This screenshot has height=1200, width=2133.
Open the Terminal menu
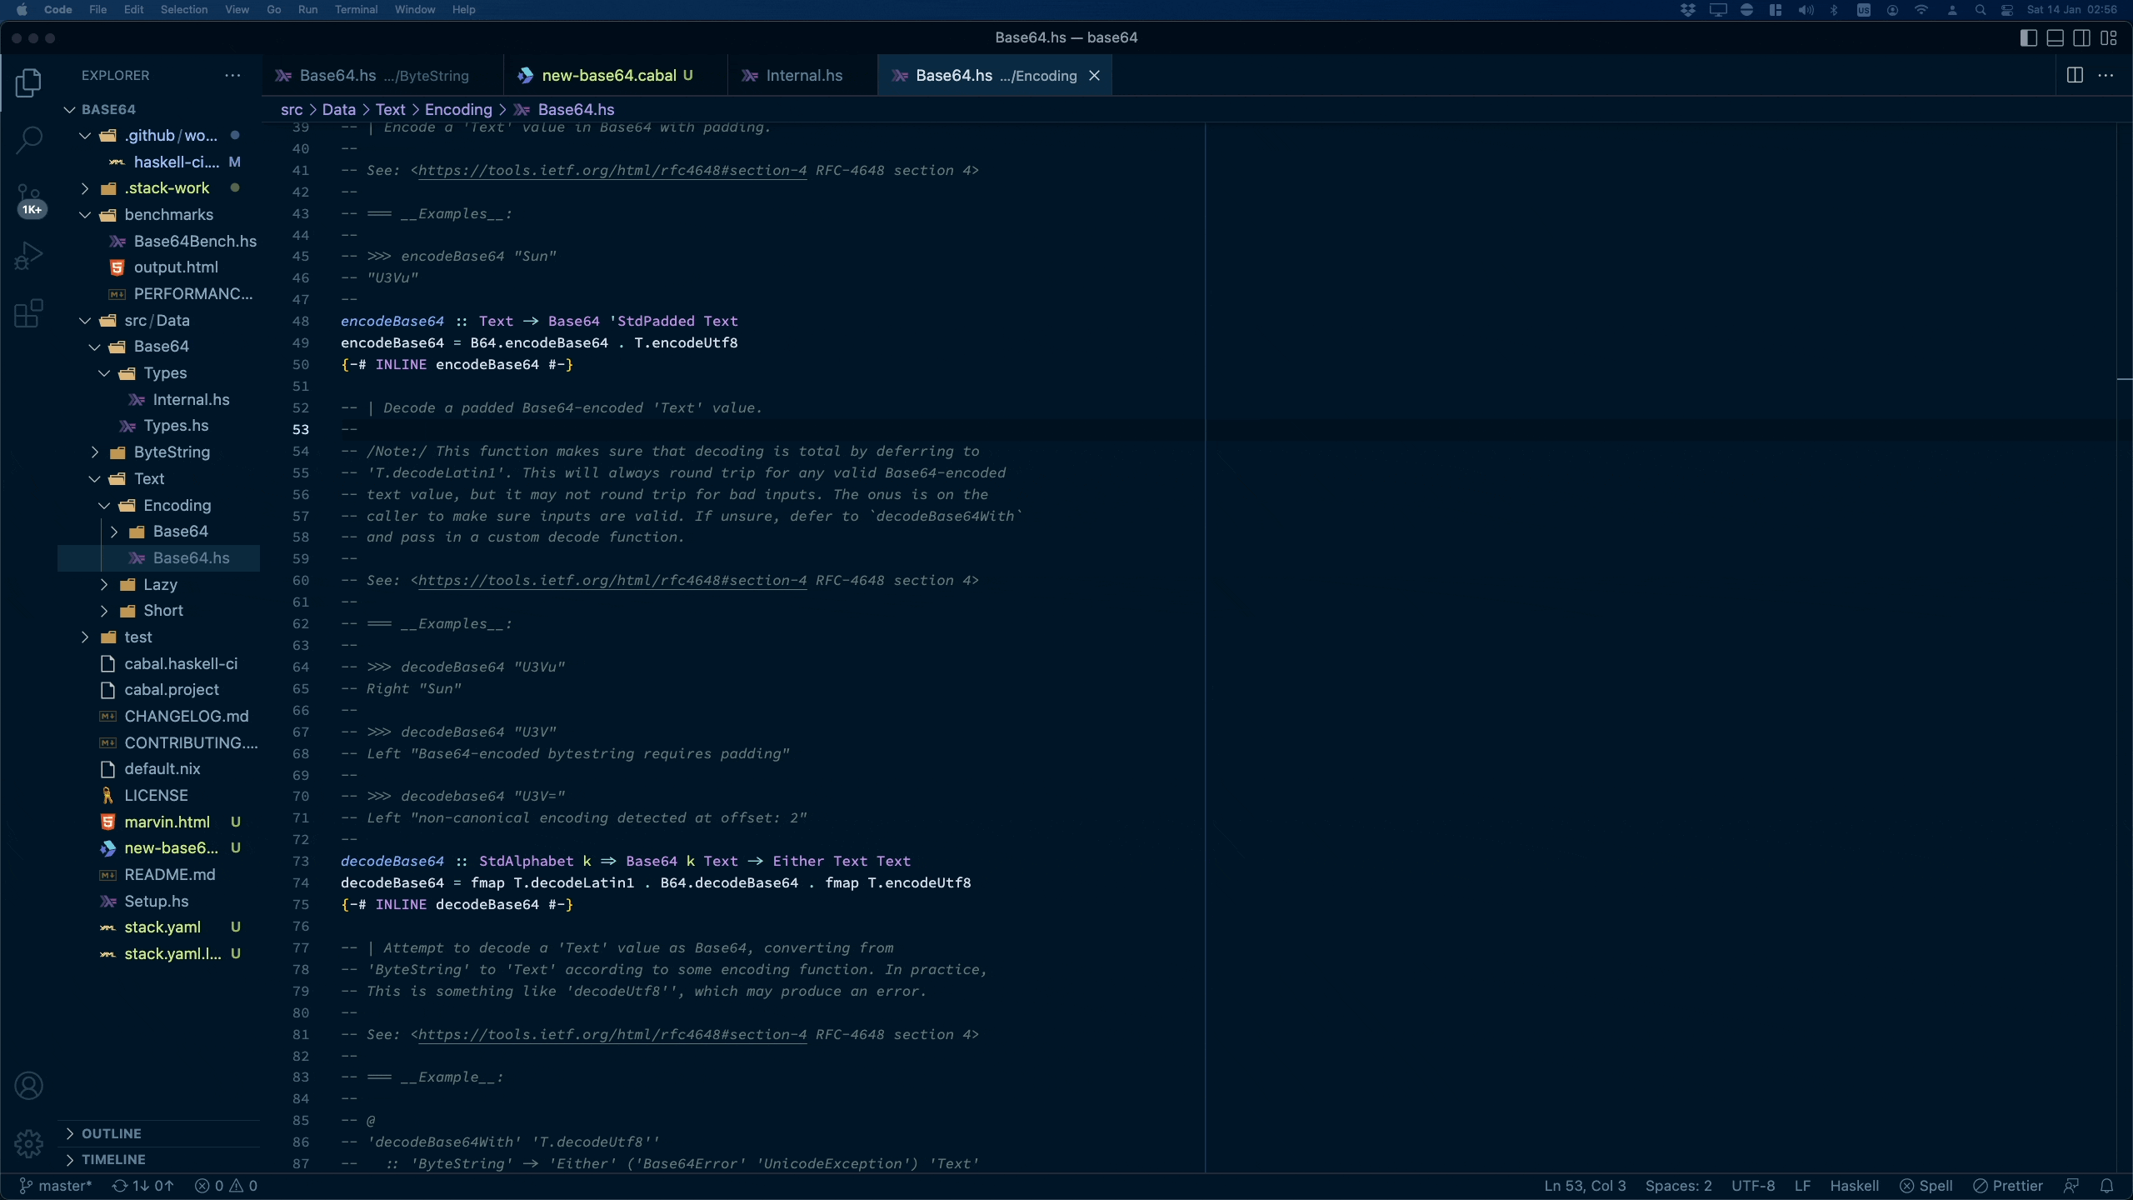[x=357, y=9]
